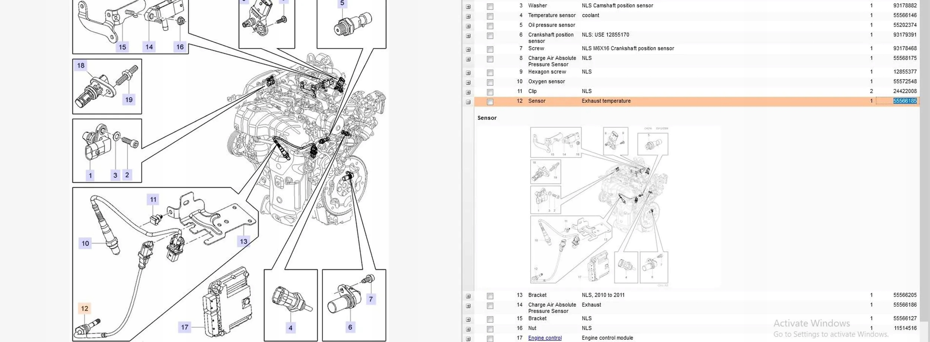
Task: Check the Clip row checkbox
Action: pos(490,92)
